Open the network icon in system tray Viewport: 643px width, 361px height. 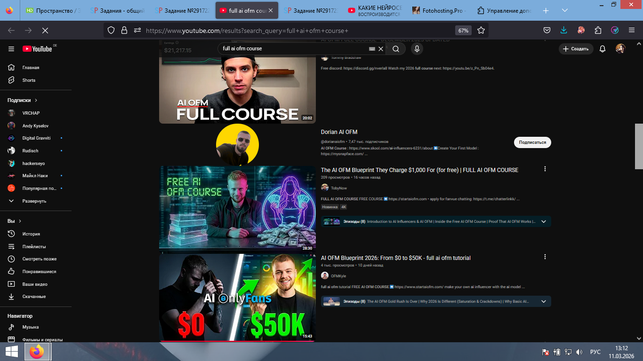coord(568,352)
